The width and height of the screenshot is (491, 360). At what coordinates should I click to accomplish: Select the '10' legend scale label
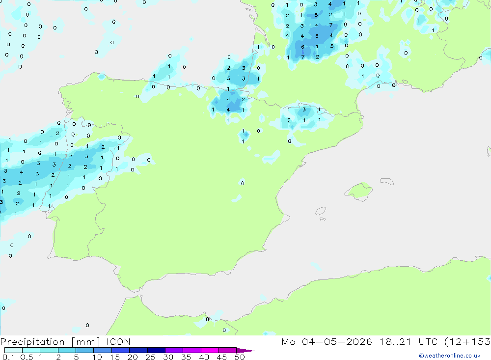[97, 357]
